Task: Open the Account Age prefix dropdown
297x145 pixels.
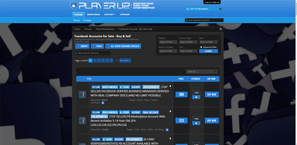Action: click(188, 42)
